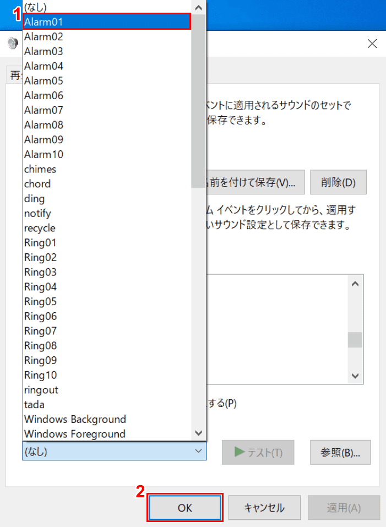Image resolution: width=386 pixels, height=527 pixels.
Task: Select Ring04 in the list
Action: pyautogui.click(x=107, y=287)
